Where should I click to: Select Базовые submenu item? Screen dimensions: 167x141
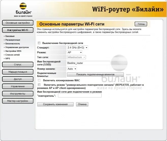tap(10, 36)
